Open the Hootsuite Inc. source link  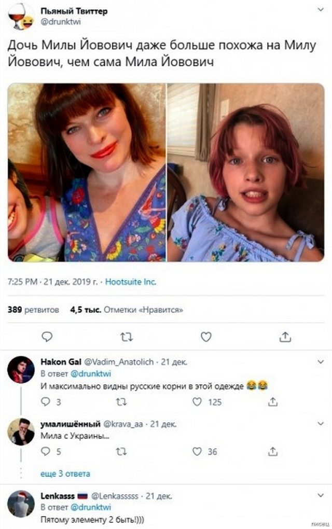pos(131,282)
